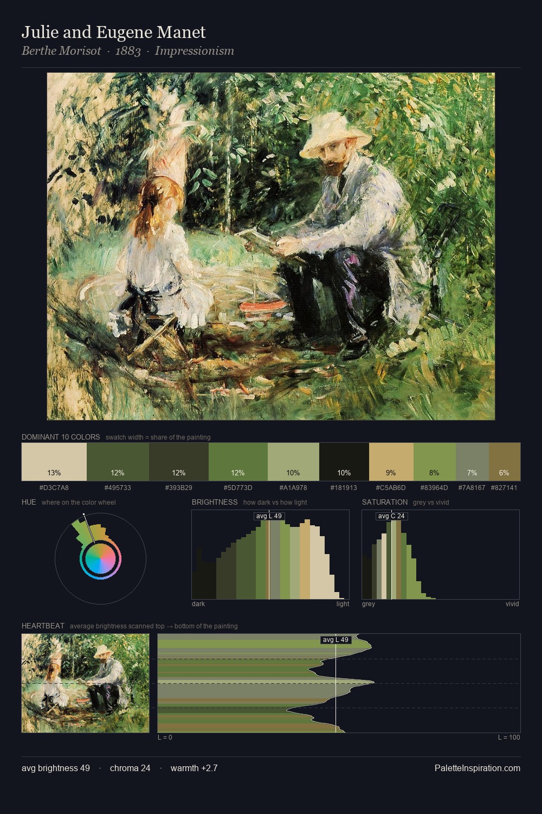Click the 'HEARTBEAT' section heading
The image size is (542, 814).
tap(43, 626)
